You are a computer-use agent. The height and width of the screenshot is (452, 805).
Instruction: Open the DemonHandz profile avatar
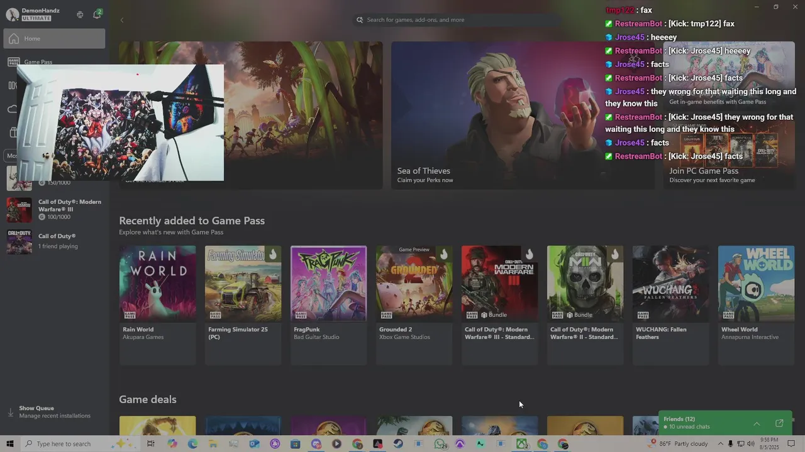(12, 14)
